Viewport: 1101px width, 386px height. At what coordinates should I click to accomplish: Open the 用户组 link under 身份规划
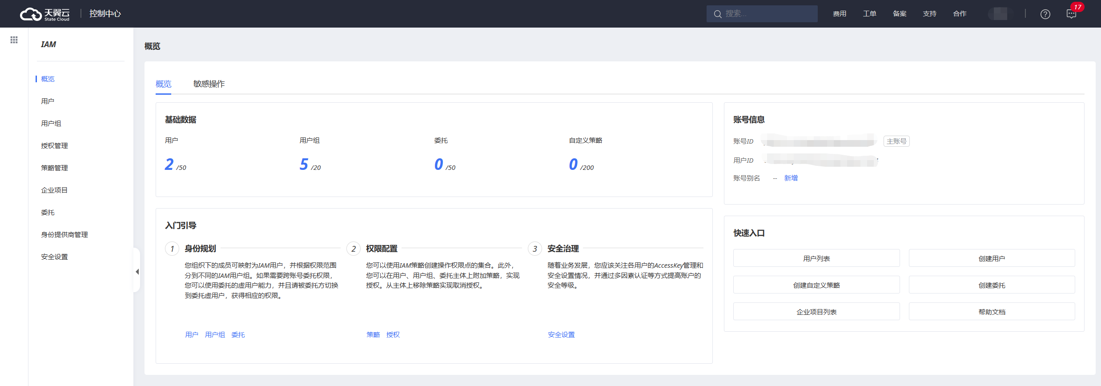click(215, 334)
